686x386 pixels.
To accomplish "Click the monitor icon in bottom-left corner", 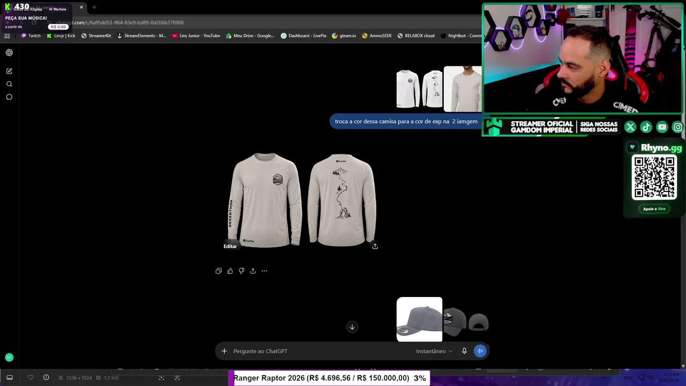I will [x=9, y=377].
